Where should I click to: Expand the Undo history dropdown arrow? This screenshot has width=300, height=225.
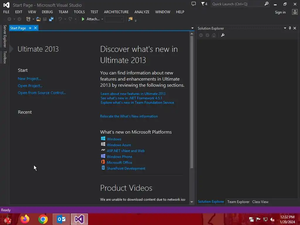(65, 19)
